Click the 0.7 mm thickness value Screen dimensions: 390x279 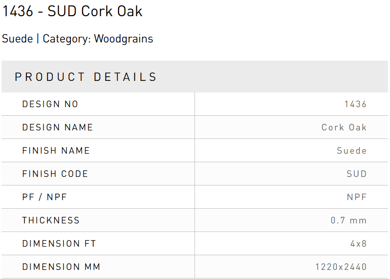(348, 220)
